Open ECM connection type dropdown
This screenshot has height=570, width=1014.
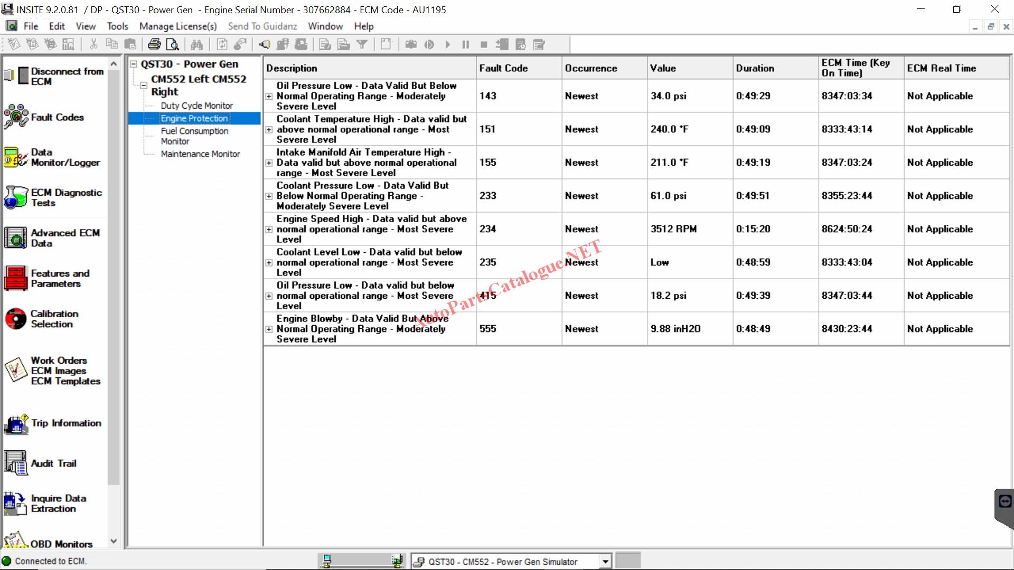[x=605, y=562]
